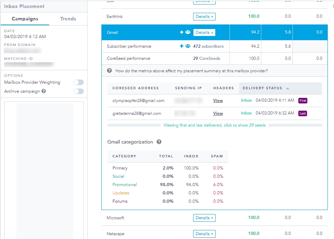
Task: View headers for olympiaopfer28@gmail.com
Action: 218,101
